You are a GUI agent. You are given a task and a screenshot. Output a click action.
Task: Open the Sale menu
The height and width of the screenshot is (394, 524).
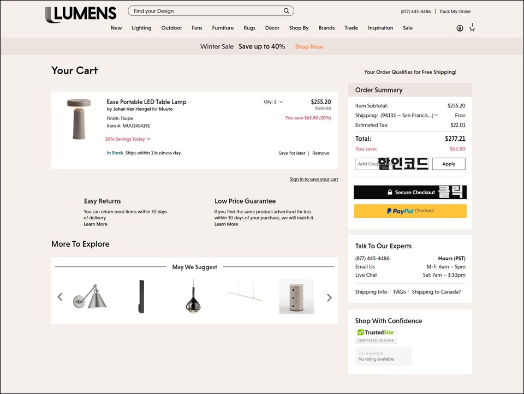click(x=408, y=28)
